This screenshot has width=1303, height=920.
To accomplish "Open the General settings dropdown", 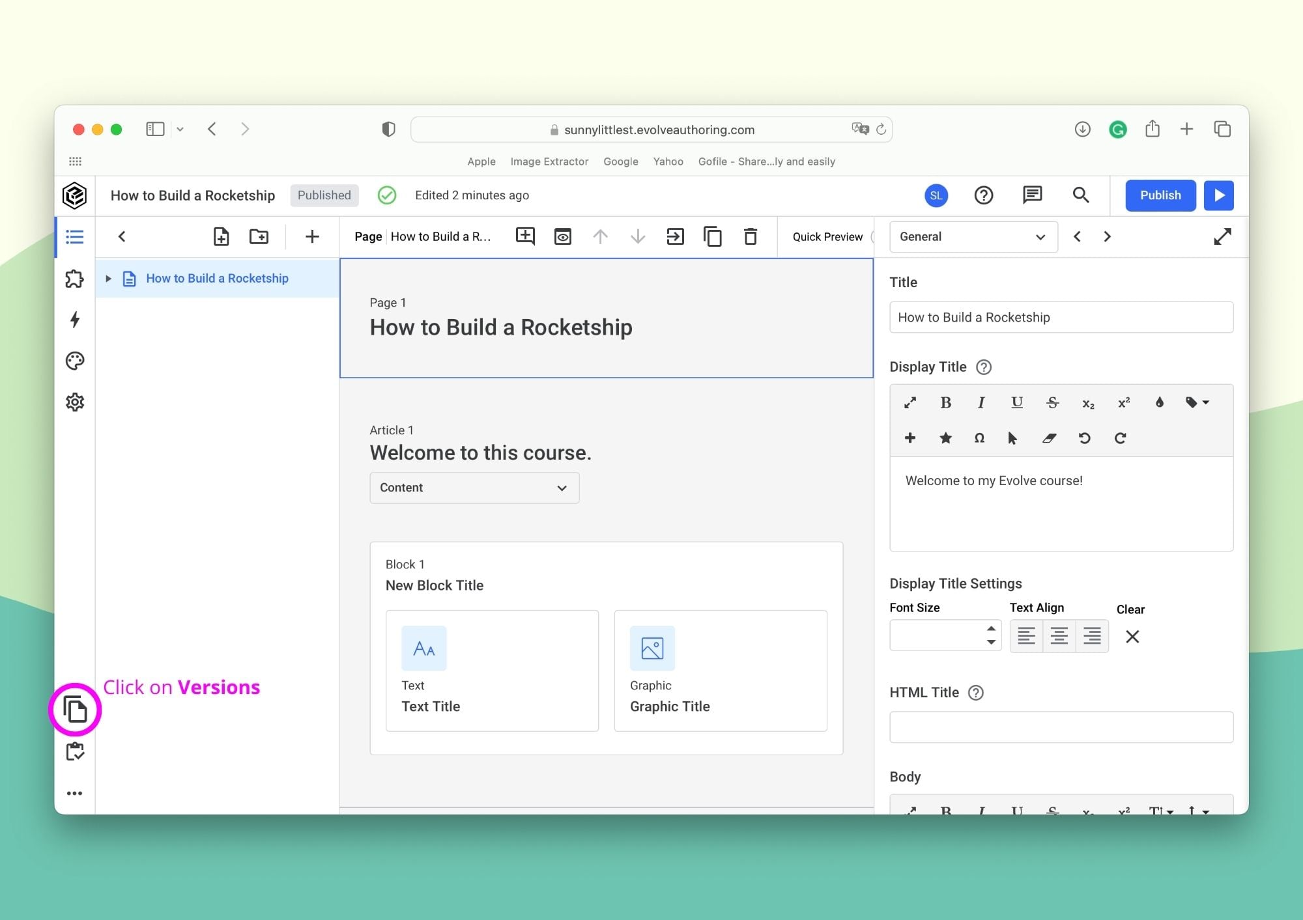I will [x=973, y=236].
